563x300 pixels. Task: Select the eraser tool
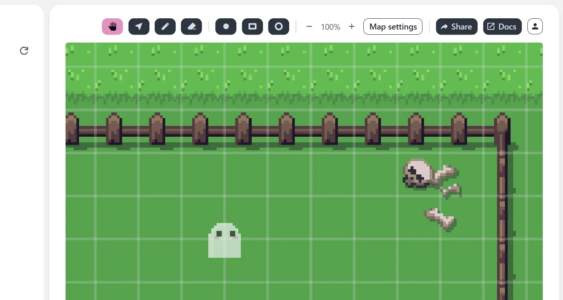[191, 27]
